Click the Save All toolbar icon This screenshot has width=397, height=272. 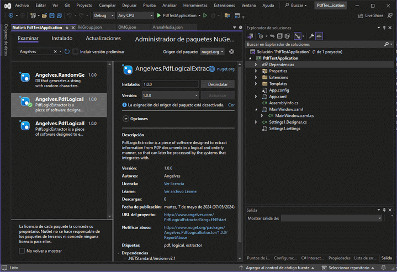[x=59, y=15]
